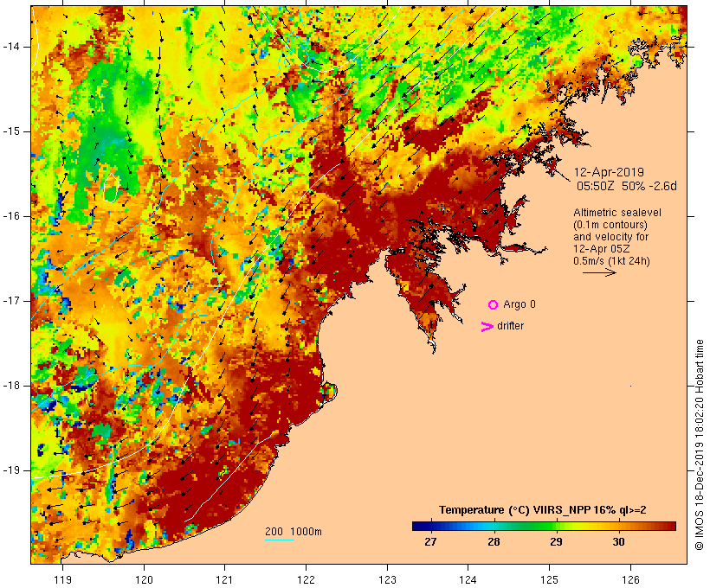Click the '05:50Z 50% -2.6d' text
This screenshot has width=710, height=588.
[627, 186]
